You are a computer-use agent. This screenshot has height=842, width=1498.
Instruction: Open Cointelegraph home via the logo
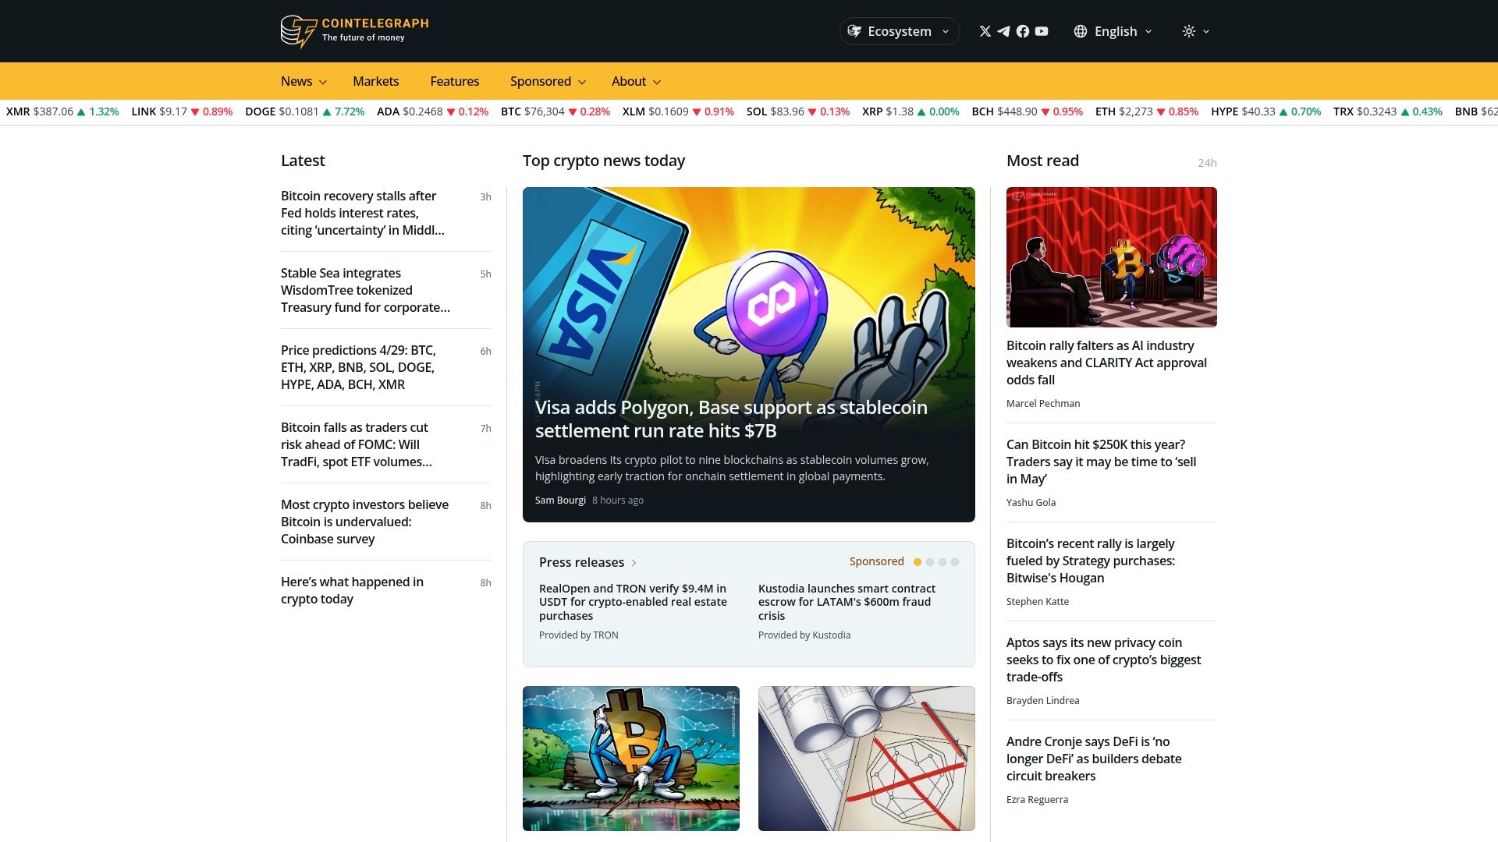coord(354,31)
